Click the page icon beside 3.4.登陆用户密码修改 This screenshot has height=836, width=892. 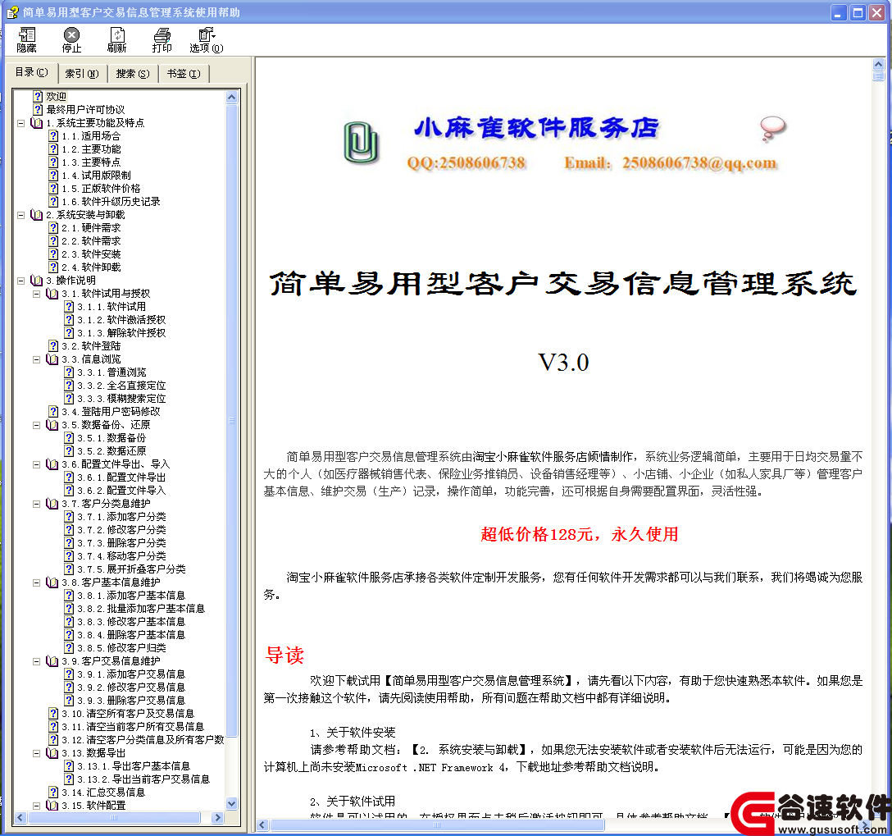[x=53, y=412]
